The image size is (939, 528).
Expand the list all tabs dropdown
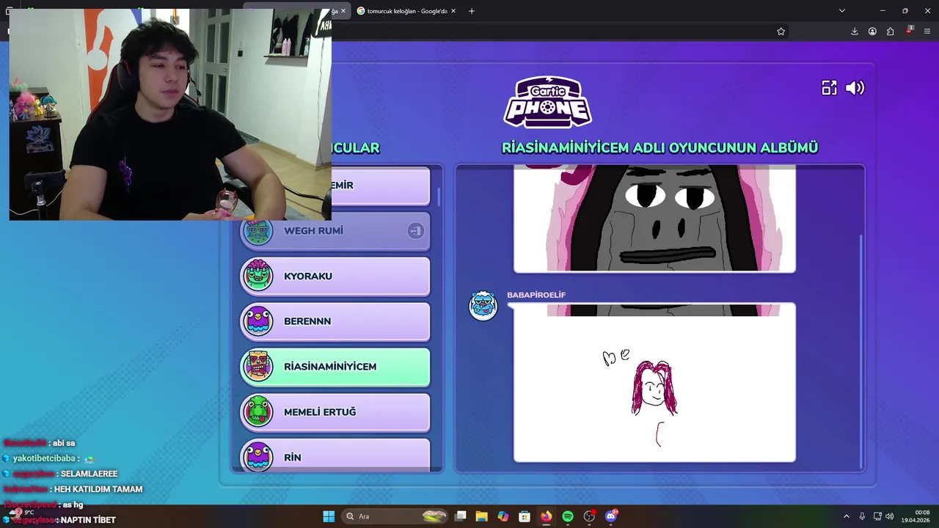point(842,11)
